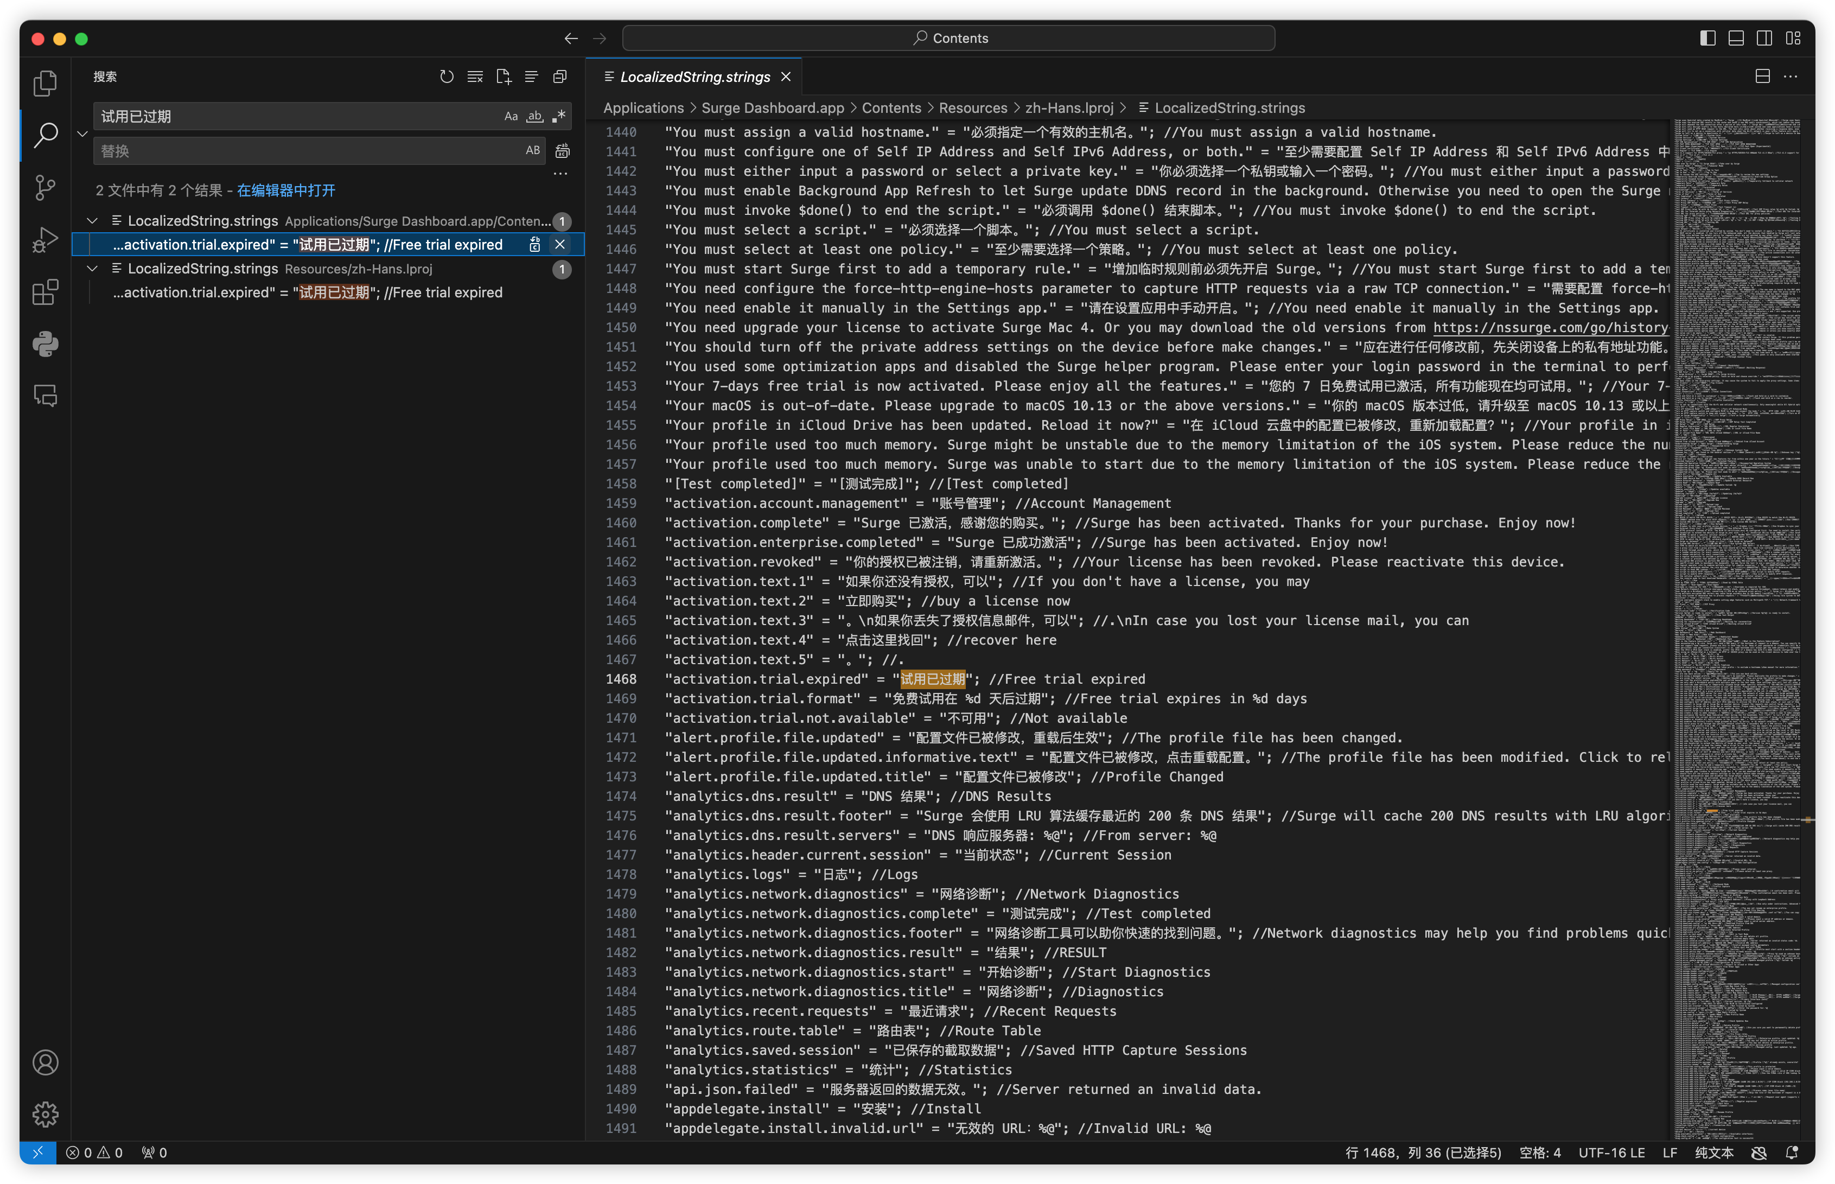This screenshot has width=1835, height=1184.
Task: Clear the search results
Action: coord(475,77)
